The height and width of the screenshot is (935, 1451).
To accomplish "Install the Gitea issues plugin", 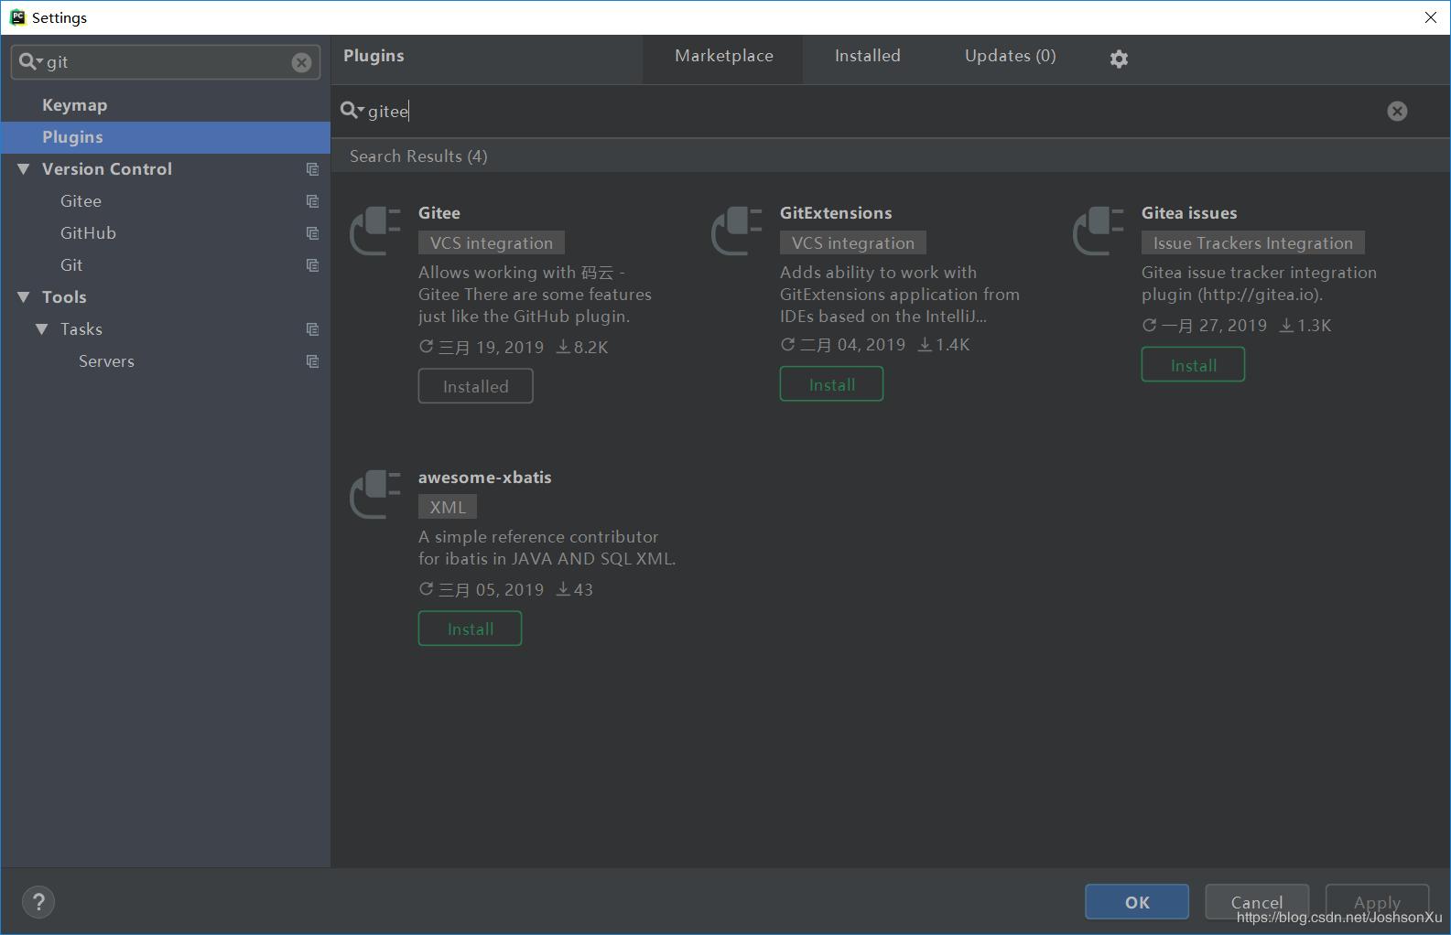I will pyautogui.click(x=1193, y=365).
